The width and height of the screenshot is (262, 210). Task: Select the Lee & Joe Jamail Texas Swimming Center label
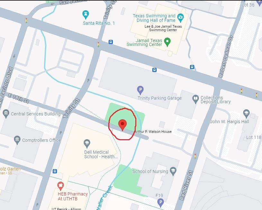(163, 28)
